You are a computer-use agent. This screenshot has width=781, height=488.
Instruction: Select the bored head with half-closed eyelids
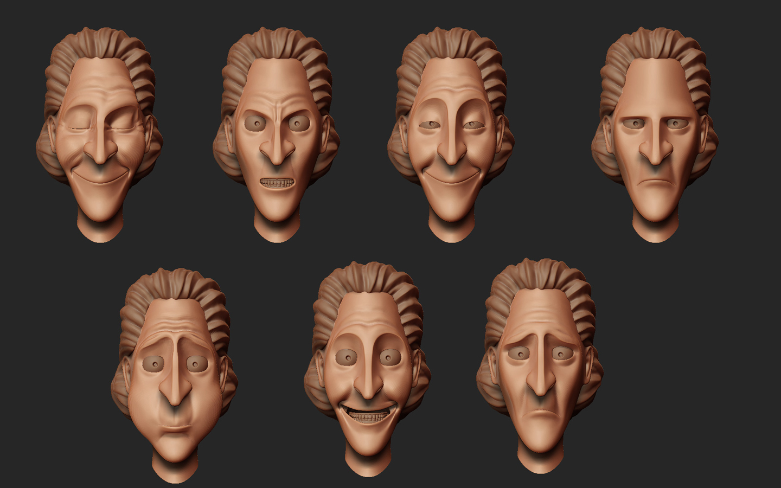coord(654,134)
